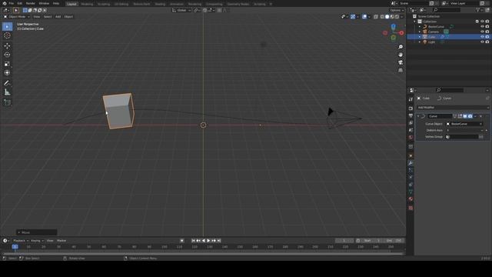Toggle camera view with camera icon
Screen dimensions: 492x277
tap(401, 62)
